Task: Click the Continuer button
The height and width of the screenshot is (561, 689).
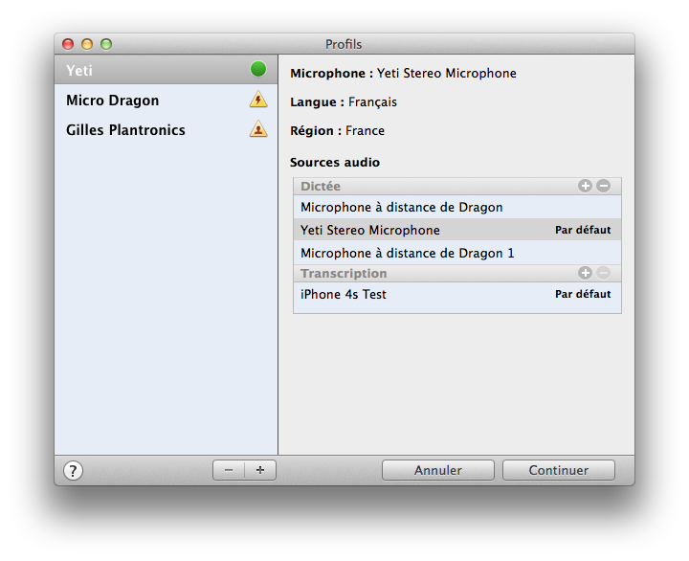Action: (x=559, y=470)
